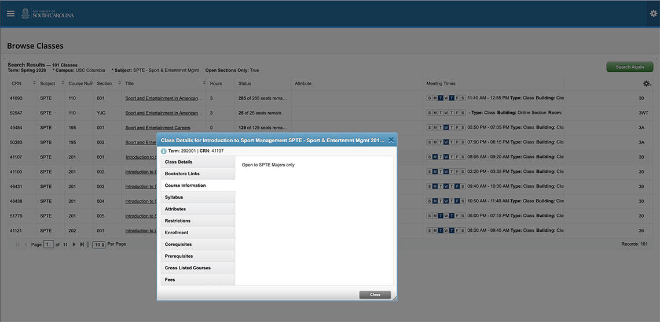Click the University of South Carolina logo

pos(47,14)
